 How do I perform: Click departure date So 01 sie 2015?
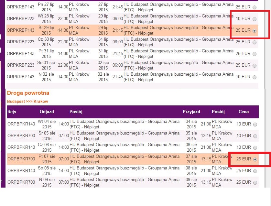click(x=46, y=65)
